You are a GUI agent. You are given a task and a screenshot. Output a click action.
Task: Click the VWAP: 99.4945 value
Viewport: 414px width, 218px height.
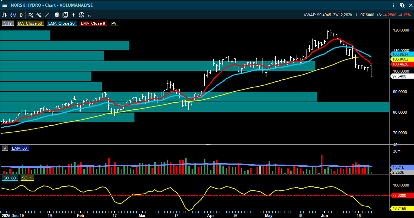point(317,15)
